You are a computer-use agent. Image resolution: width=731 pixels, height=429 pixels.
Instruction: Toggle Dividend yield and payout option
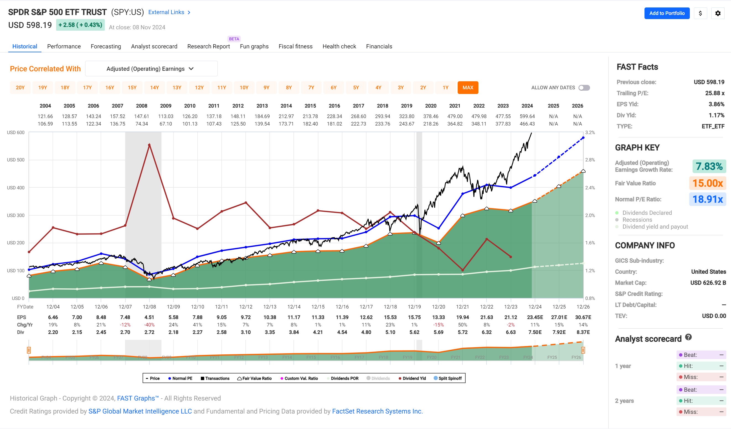(651, 227)
